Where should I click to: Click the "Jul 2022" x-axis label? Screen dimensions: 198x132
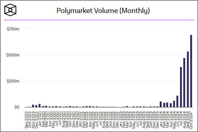(x=100, y=119)
